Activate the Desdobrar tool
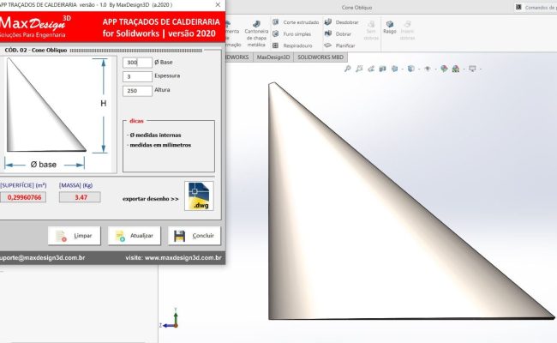The image size is (557, 343). [x=341, y=21]
